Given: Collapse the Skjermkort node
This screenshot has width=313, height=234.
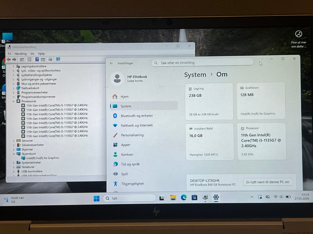Looking at the screenshot, I should [x=14, y=154].
